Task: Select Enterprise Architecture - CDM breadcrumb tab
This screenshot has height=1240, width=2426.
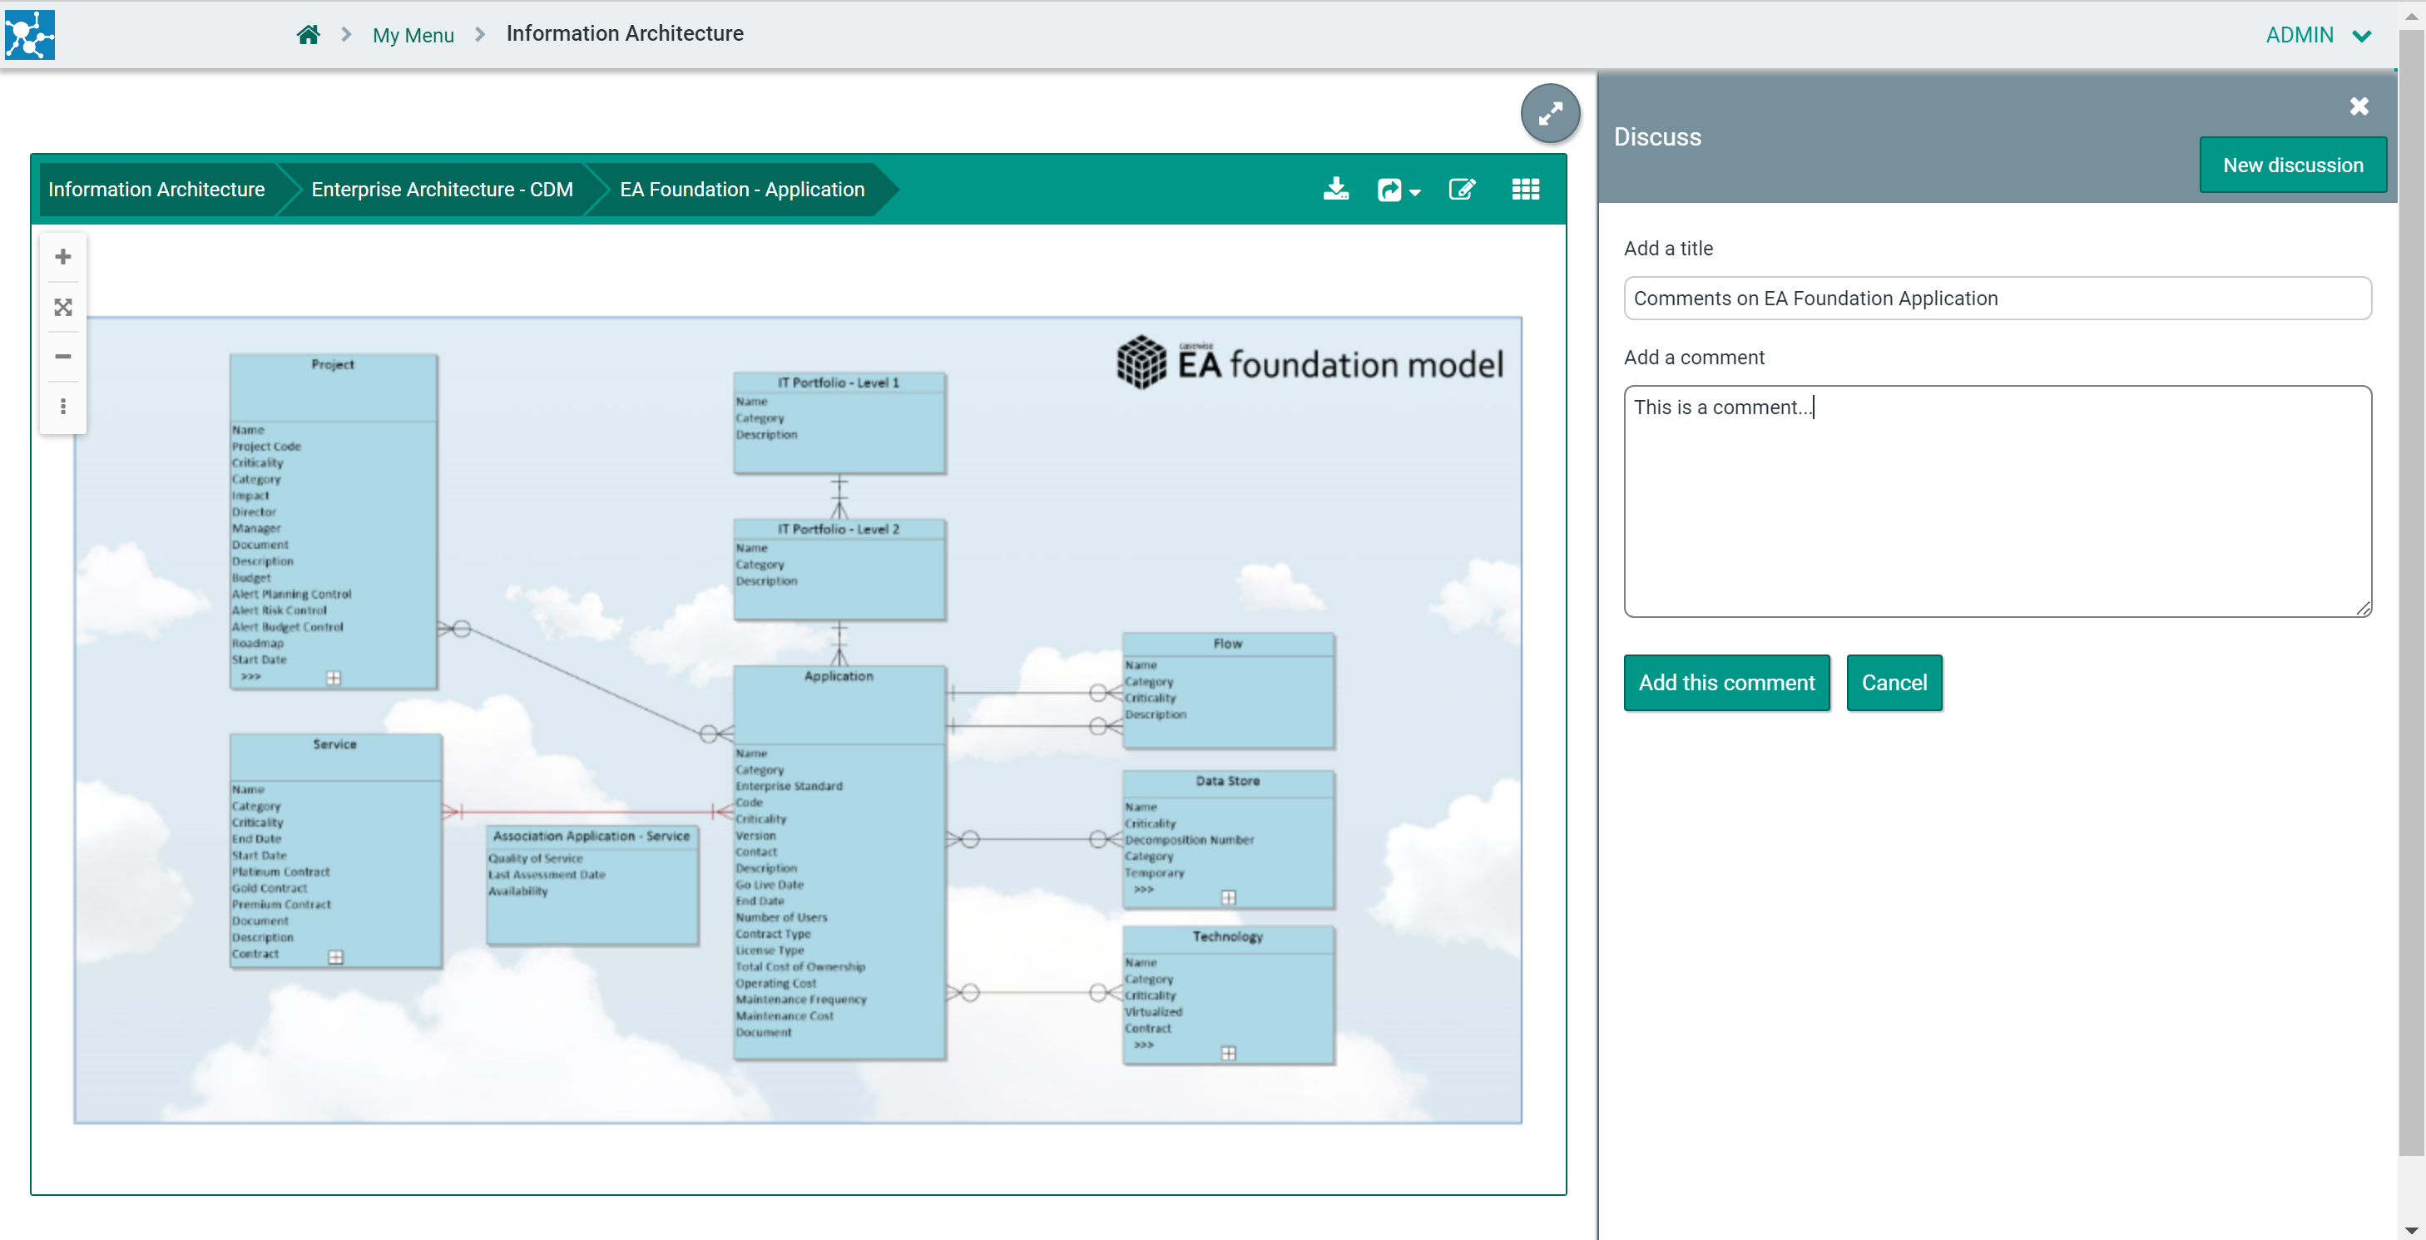Action: pos(442,190)
